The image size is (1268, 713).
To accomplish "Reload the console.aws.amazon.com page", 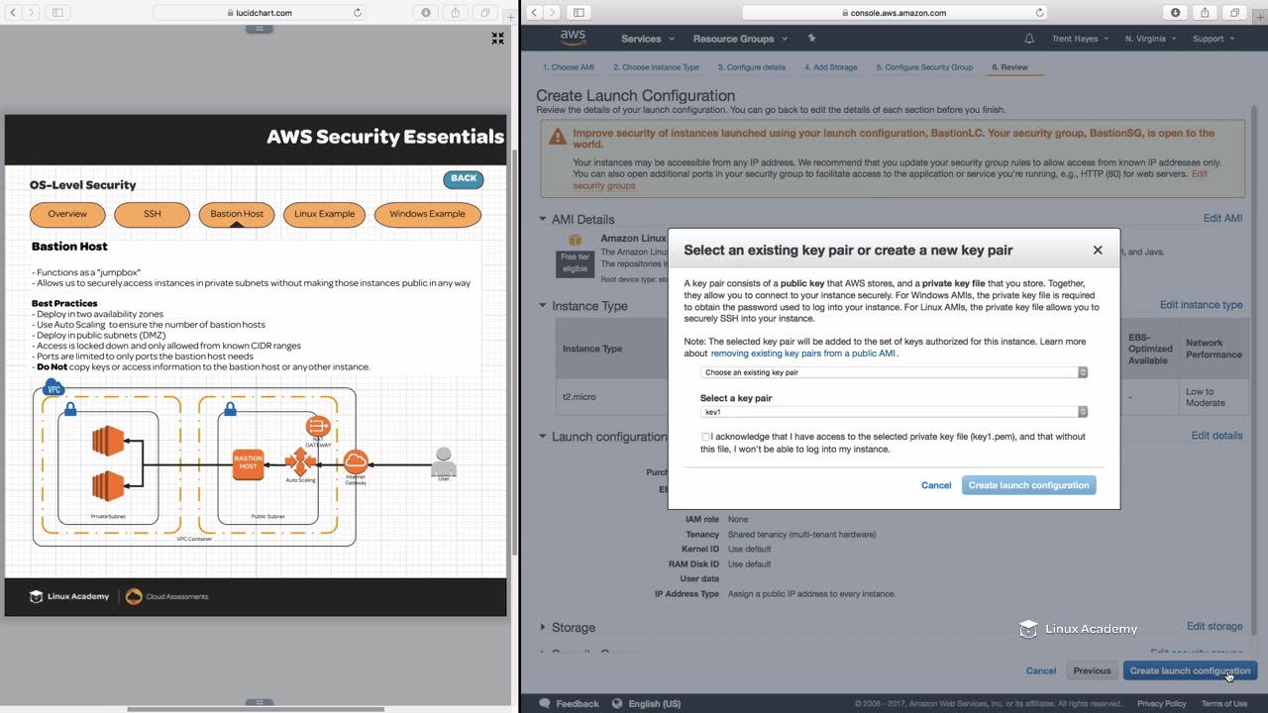I will coord(1039,13).
